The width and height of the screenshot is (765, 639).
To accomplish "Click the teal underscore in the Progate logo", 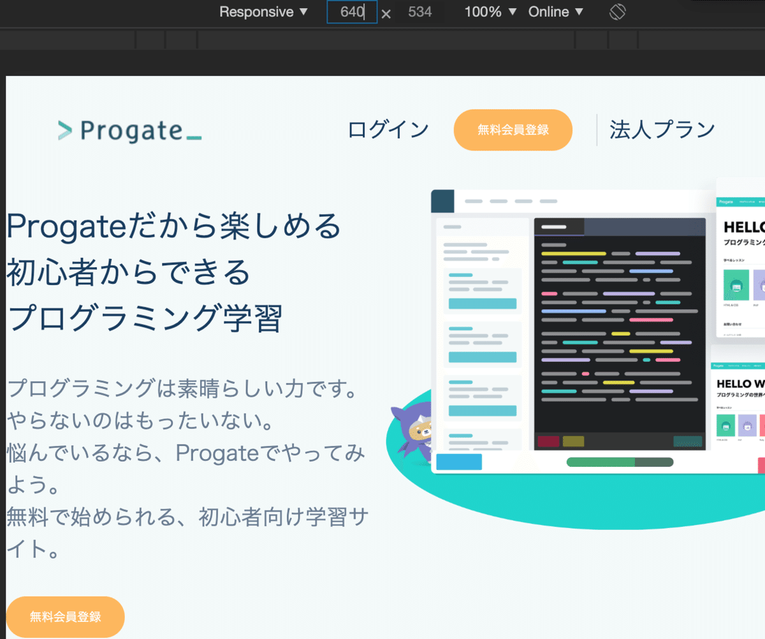I will point(193,137).
